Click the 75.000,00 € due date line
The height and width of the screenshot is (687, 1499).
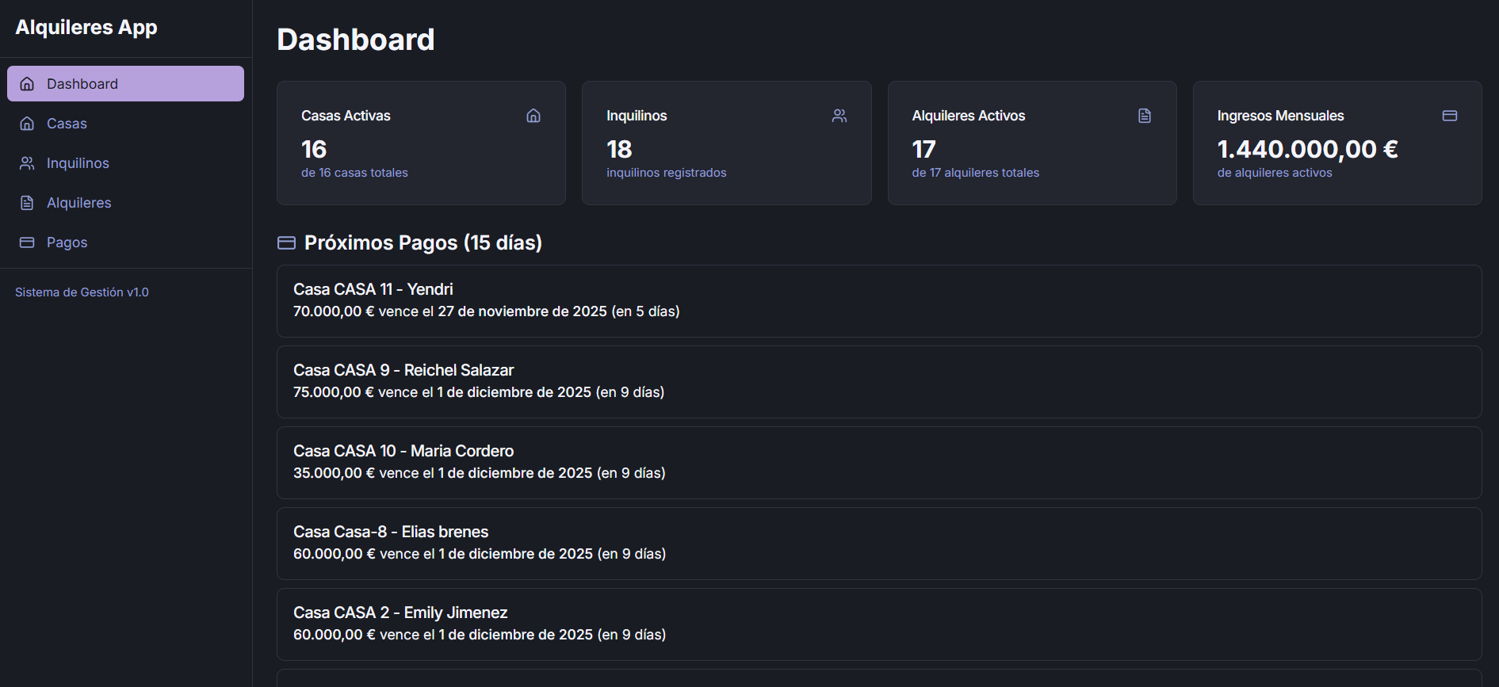(479, 392)
